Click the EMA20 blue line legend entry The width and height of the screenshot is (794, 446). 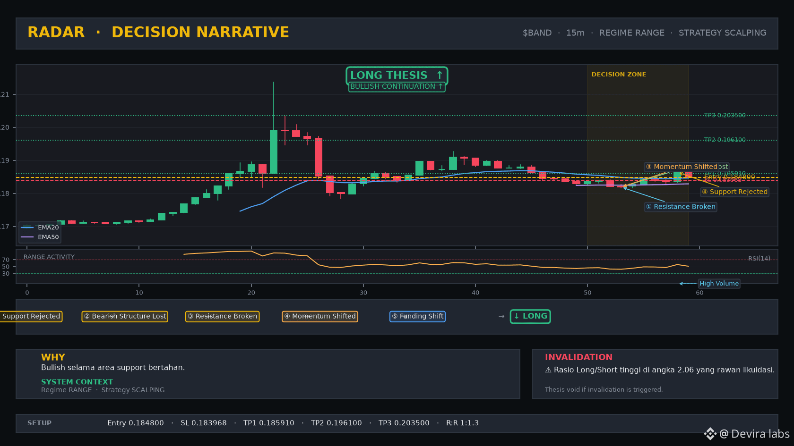click(40, 227)
